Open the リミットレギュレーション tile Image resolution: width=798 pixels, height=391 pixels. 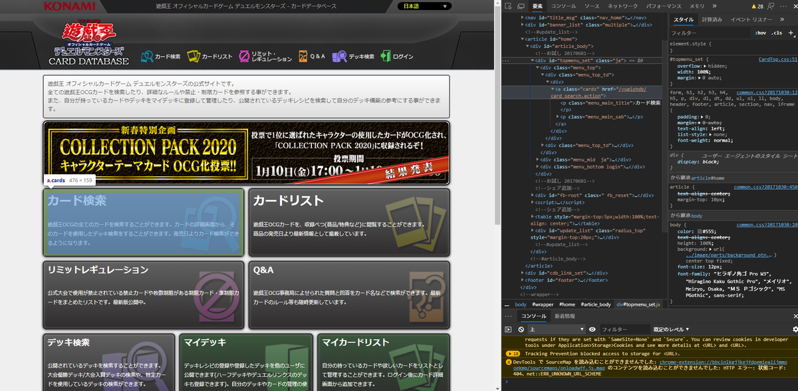[144, 295]
